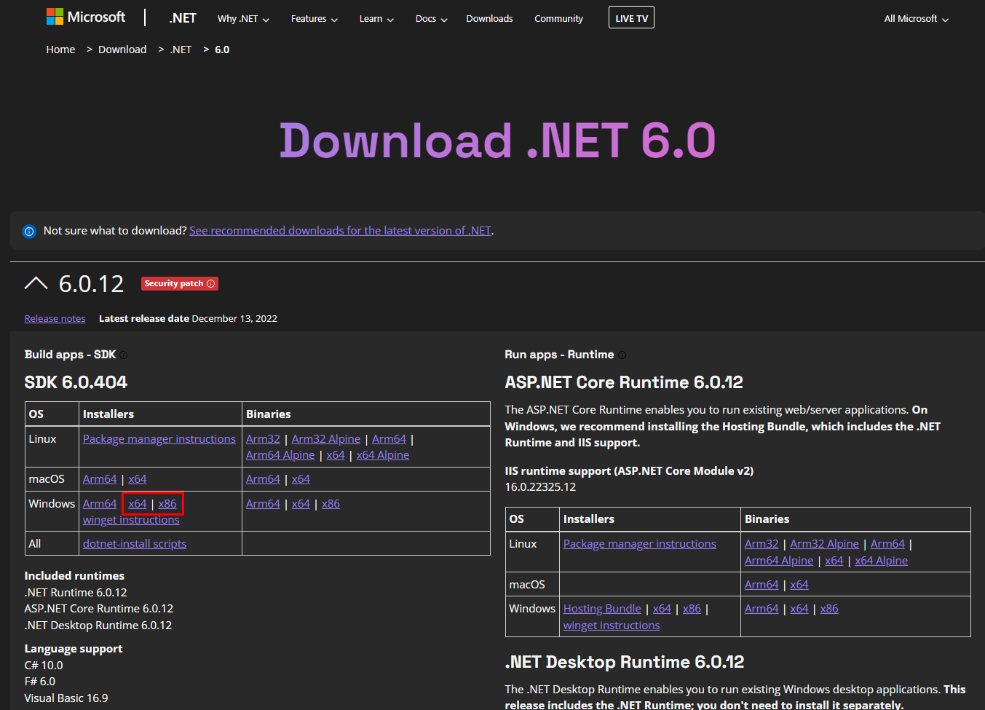Viewport: 985px width, 710px height.
Task: Open recommended downloads for latest .NET link
Action: 340,231
